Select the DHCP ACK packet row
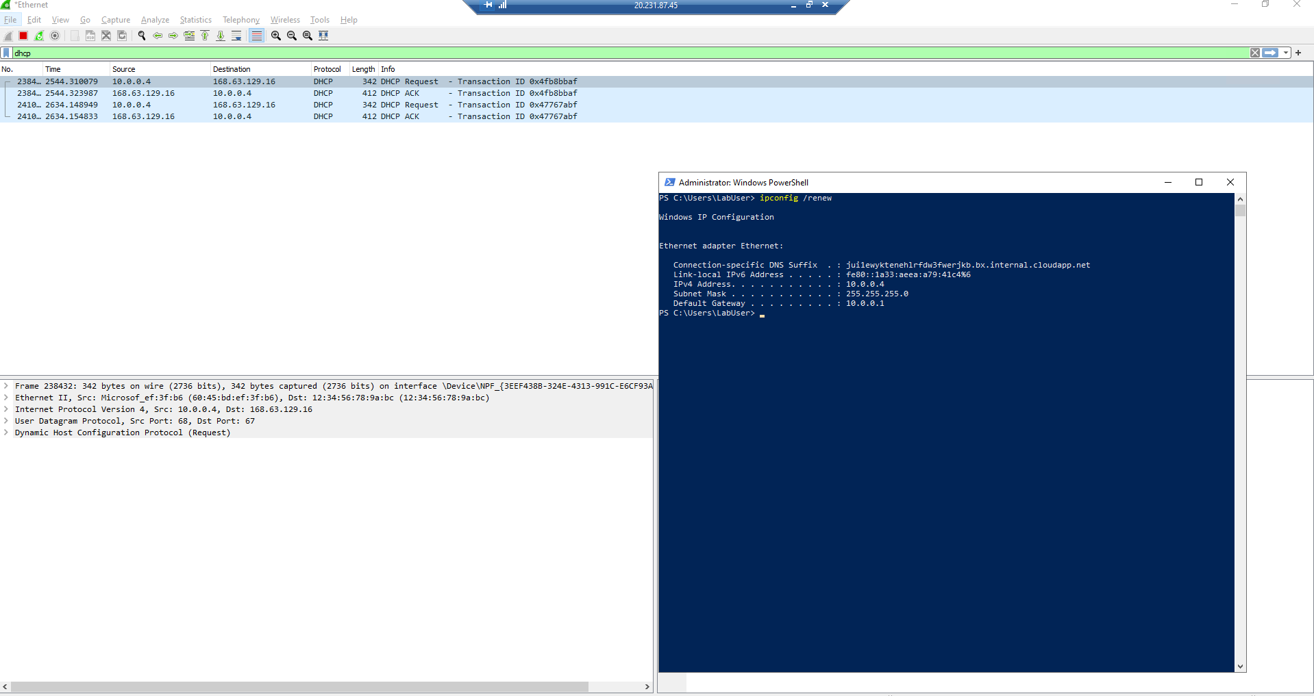The image size is (1314, 696). coord(274,93)
